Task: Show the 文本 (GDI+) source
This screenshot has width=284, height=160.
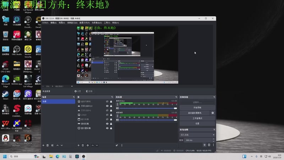Action: (x=107, y=110)
